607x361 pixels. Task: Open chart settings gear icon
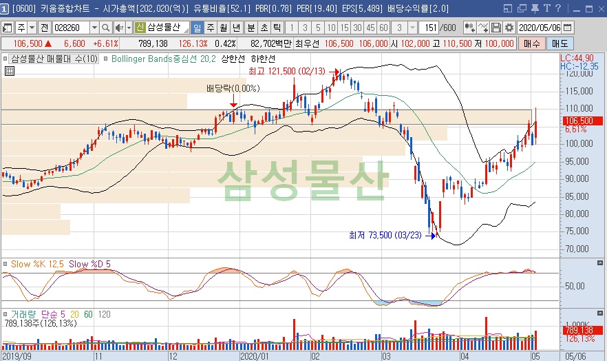coord(509,28)
